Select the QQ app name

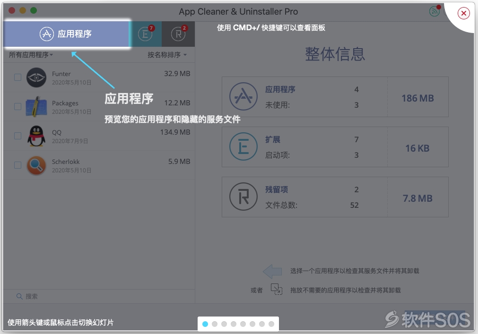click(57, 132)
